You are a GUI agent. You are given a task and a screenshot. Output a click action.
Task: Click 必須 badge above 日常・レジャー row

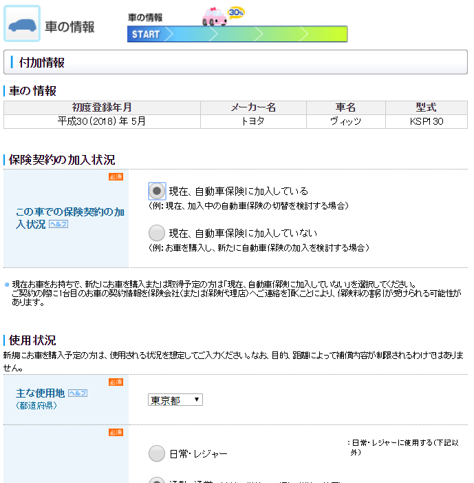coord(116,433)
